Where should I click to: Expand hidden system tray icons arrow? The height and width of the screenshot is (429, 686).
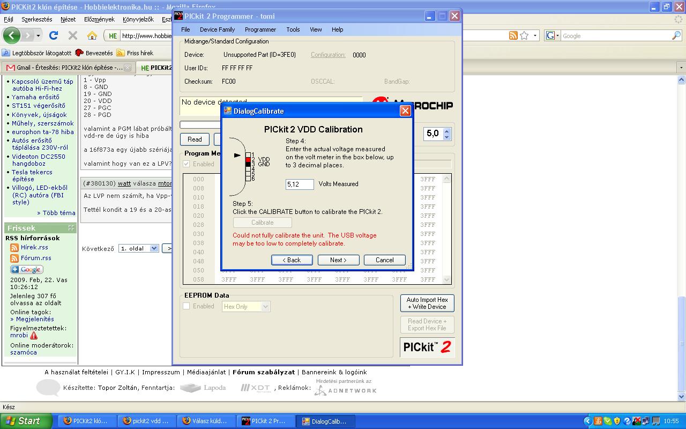588,421
